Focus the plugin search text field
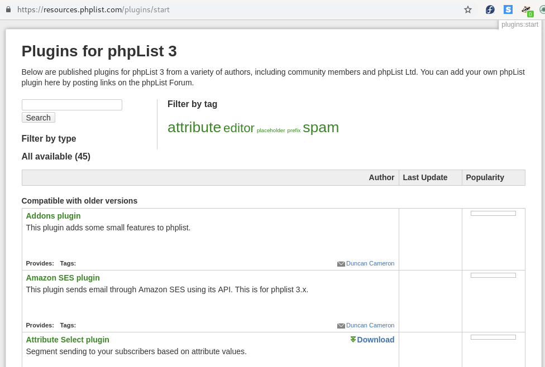545x367 pixels. pyautogui.click(x=71, y=105)
